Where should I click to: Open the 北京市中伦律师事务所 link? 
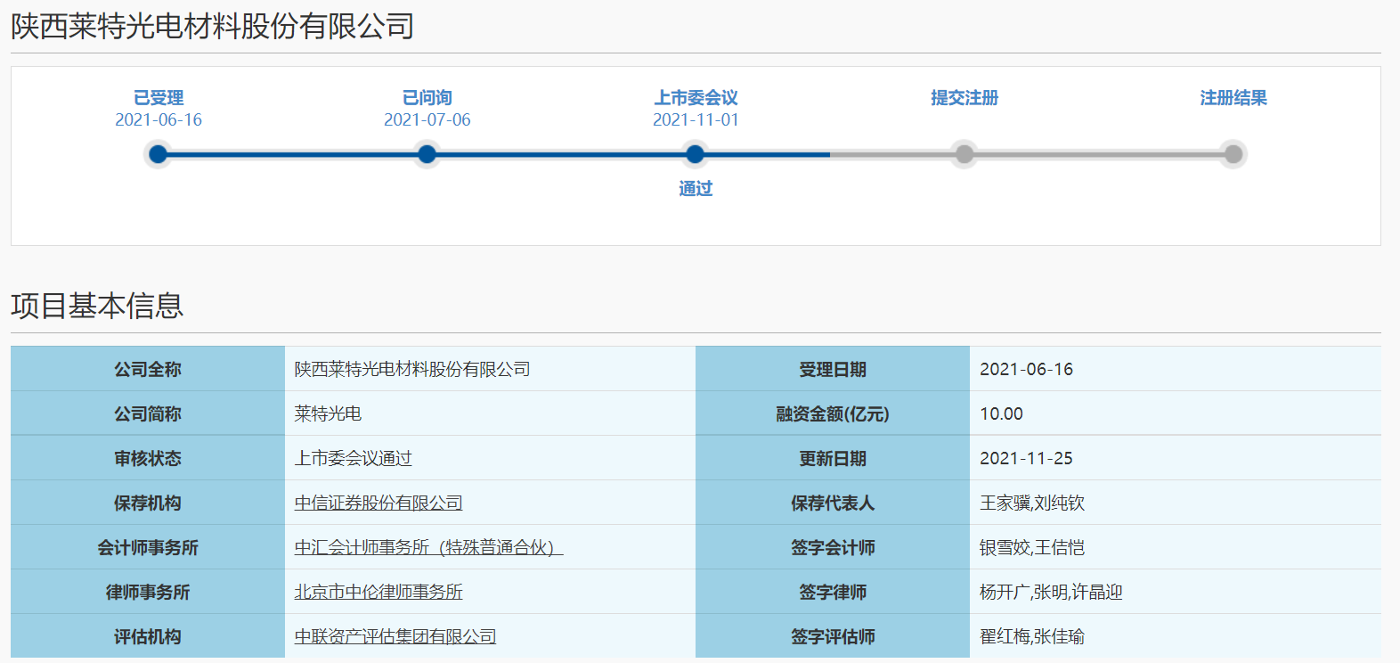point(378,592)
